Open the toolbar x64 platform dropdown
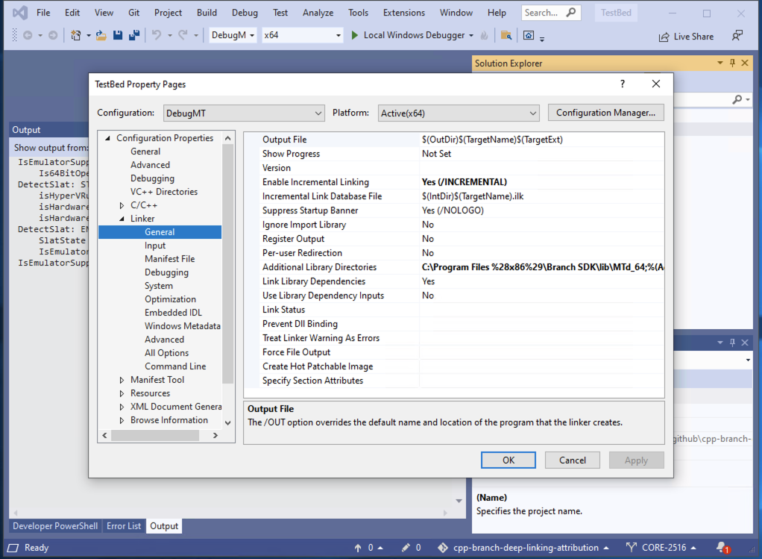This screenshot has width=762, height=559. coord(302,35)
